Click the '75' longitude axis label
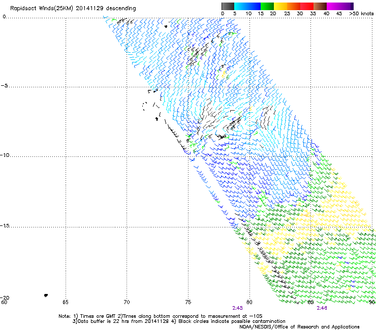Image resolution: width=376 pixels, height=330 pixels. (x=188, y=302)
